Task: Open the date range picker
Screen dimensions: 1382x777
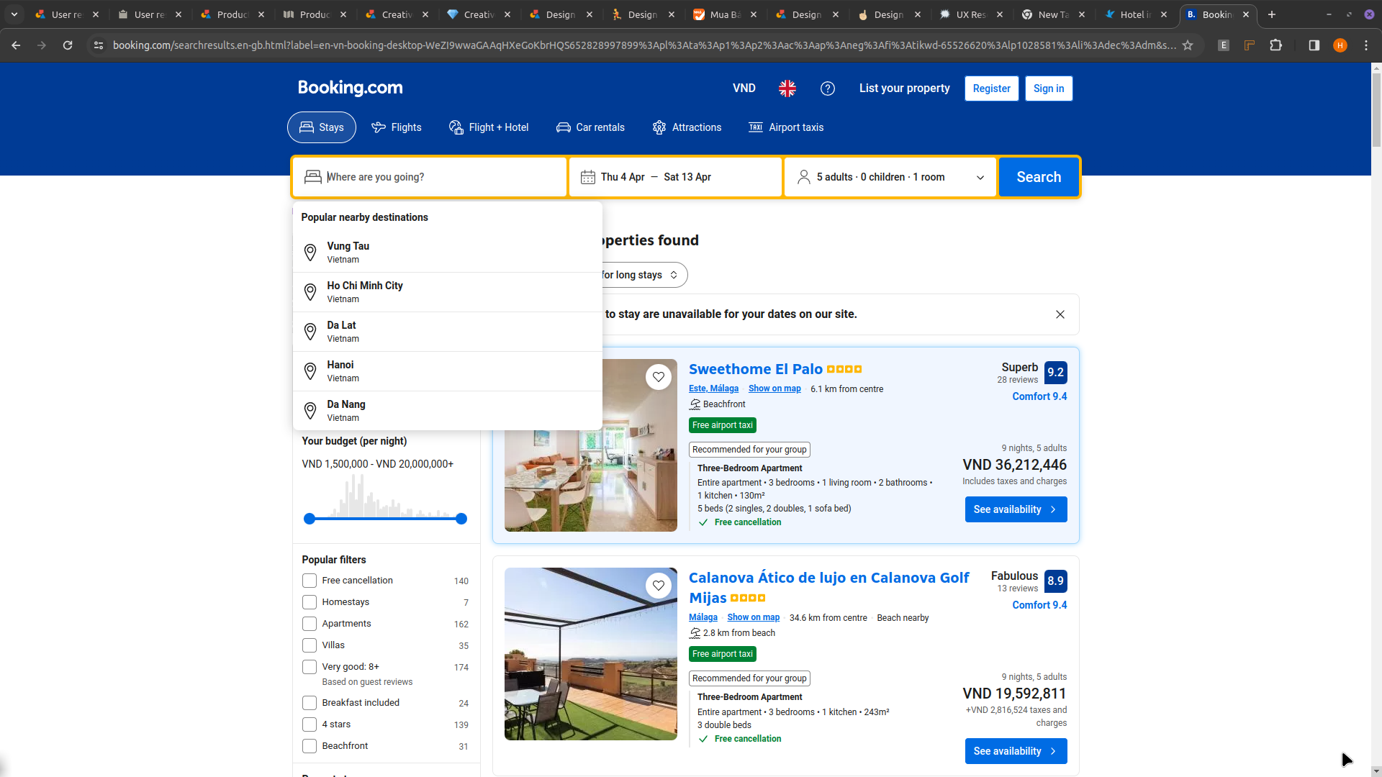Action: coord(675,177)
